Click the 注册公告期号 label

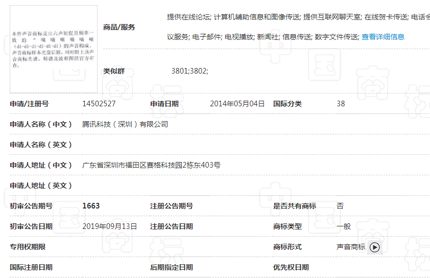[x=172, y=206]
